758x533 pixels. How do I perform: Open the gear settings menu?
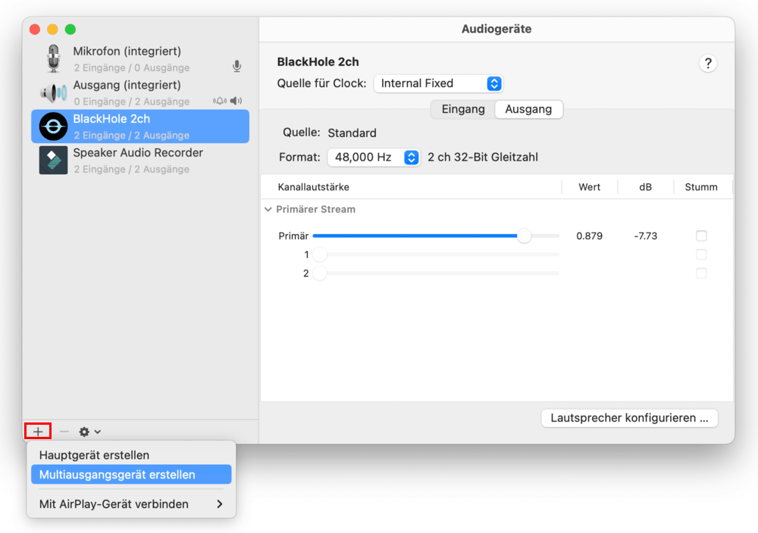coord(89,432)
